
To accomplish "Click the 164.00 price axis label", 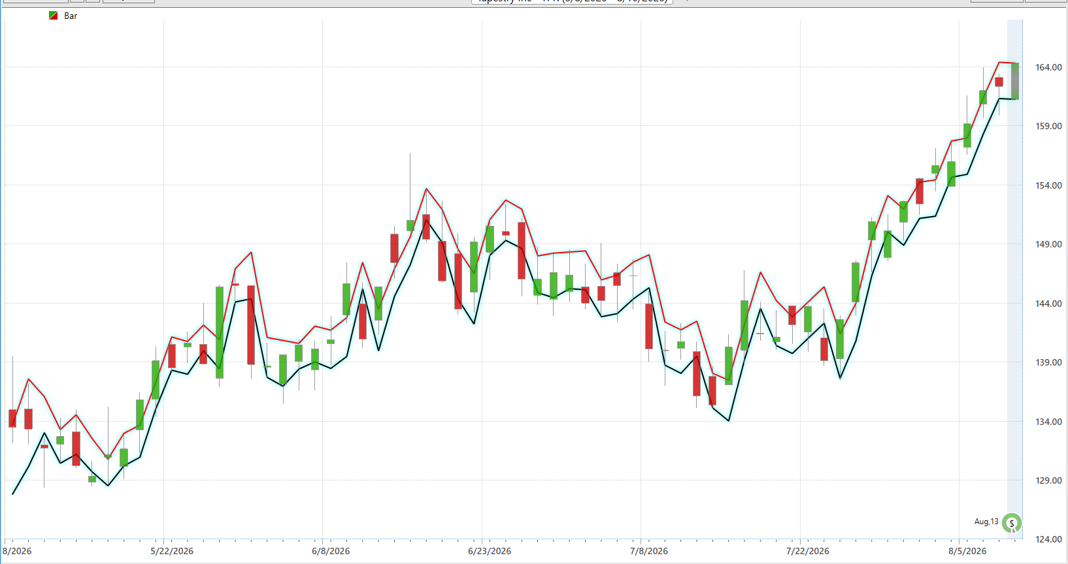I will [x=1048, y=67].
